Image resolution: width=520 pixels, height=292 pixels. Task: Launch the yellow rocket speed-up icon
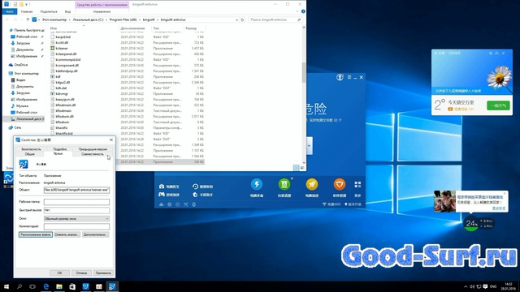pos(312,184)
